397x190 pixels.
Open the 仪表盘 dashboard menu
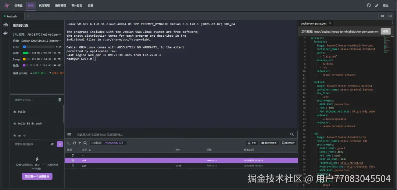(18, 6)
